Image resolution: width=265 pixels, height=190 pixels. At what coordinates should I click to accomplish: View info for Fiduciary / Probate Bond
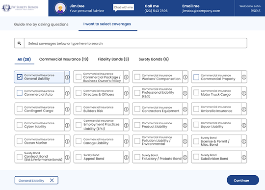(185, 158)
